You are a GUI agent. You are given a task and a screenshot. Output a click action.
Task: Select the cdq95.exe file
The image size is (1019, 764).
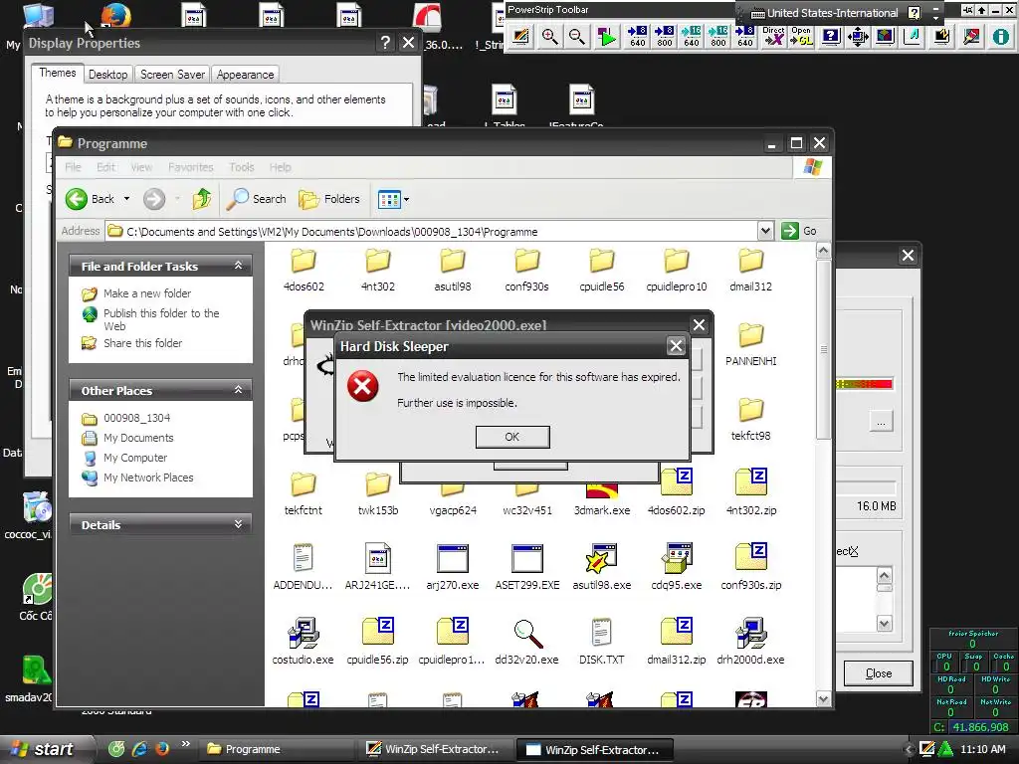677,566
